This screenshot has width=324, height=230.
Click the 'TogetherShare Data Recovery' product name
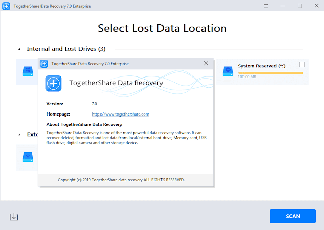point(116,83)
